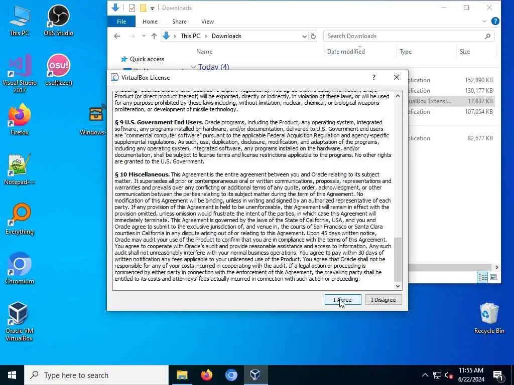514x385 pixels.
Task: Click horizontal scroll right arrow in Explorer
Action: click(x=496, y=267)
